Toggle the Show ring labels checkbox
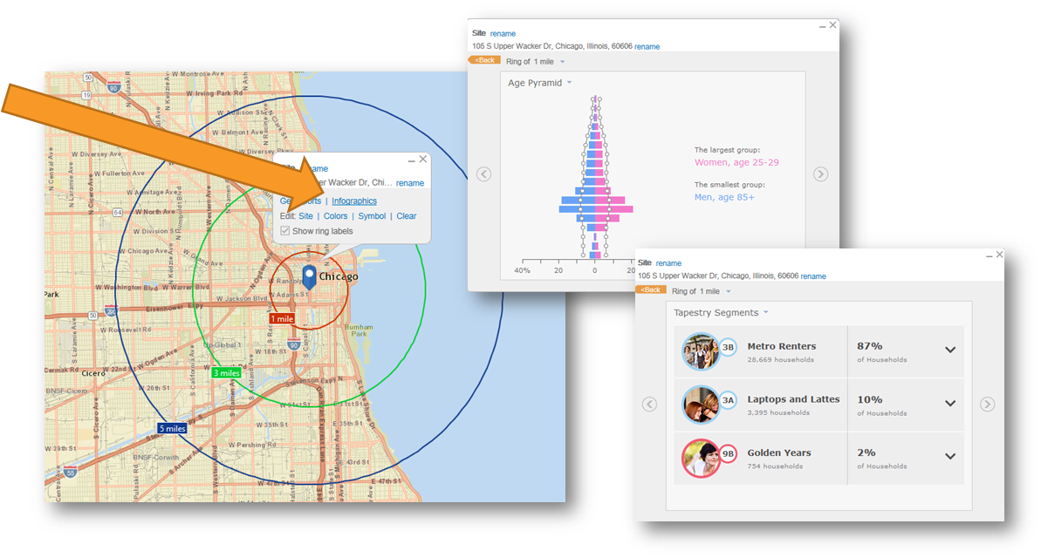 pos(284,231)
